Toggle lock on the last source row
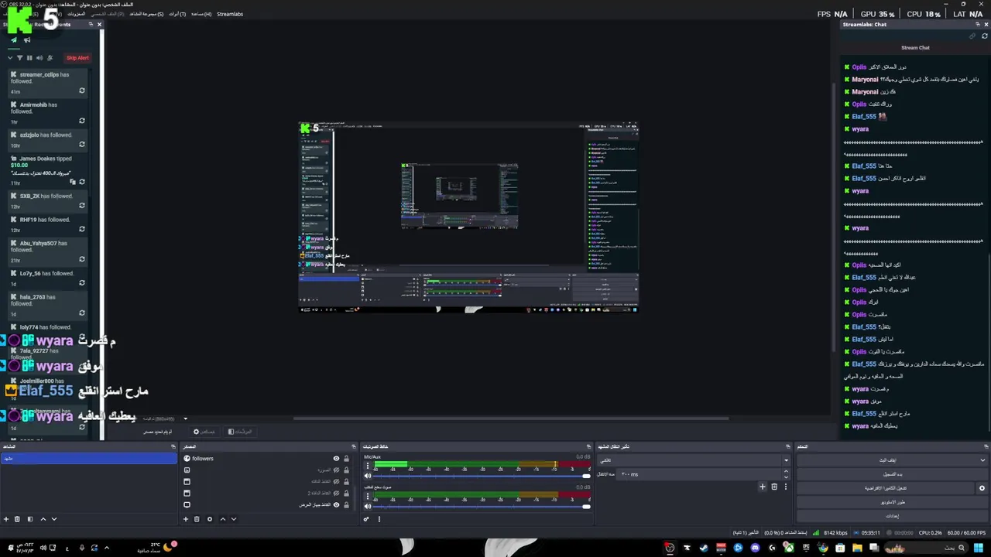 (346, 504)
